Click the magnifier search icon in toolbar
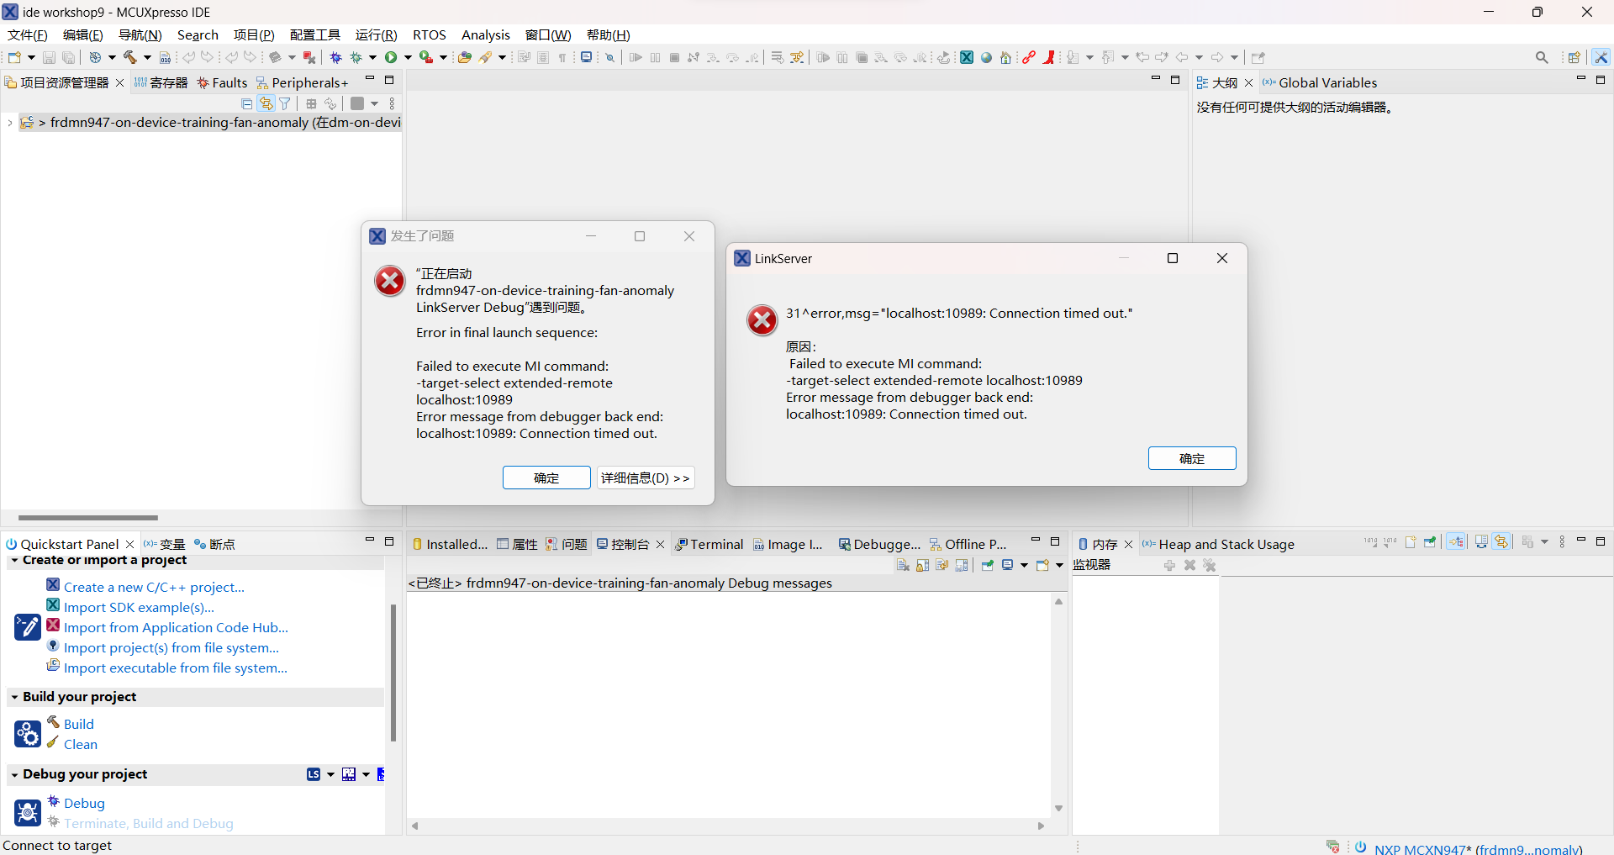This screenshot has height=855, width=1614. (1542, 57)
